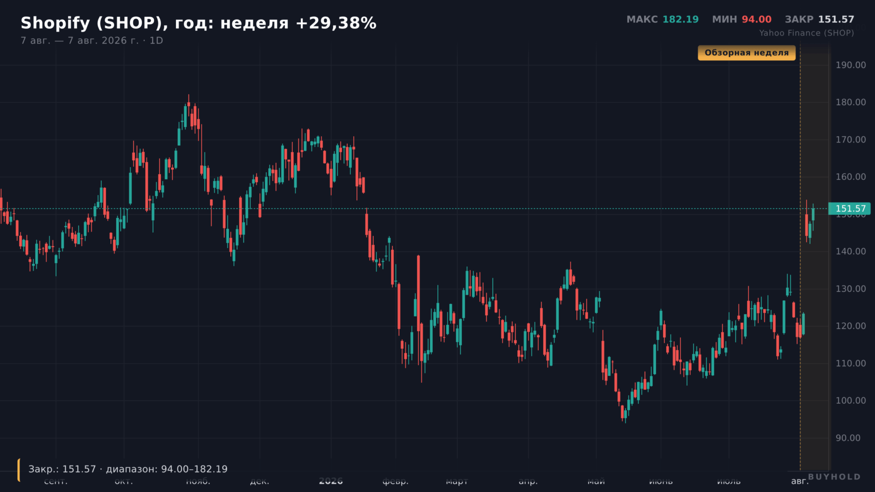This screenshot has width=875, height=492.
Task: Click the "Обзорная неделя" orange badge
Action: coord(746,53)
